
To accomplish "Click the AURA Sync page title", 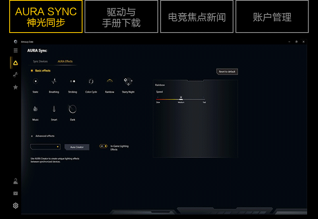I will coord(37,51).
